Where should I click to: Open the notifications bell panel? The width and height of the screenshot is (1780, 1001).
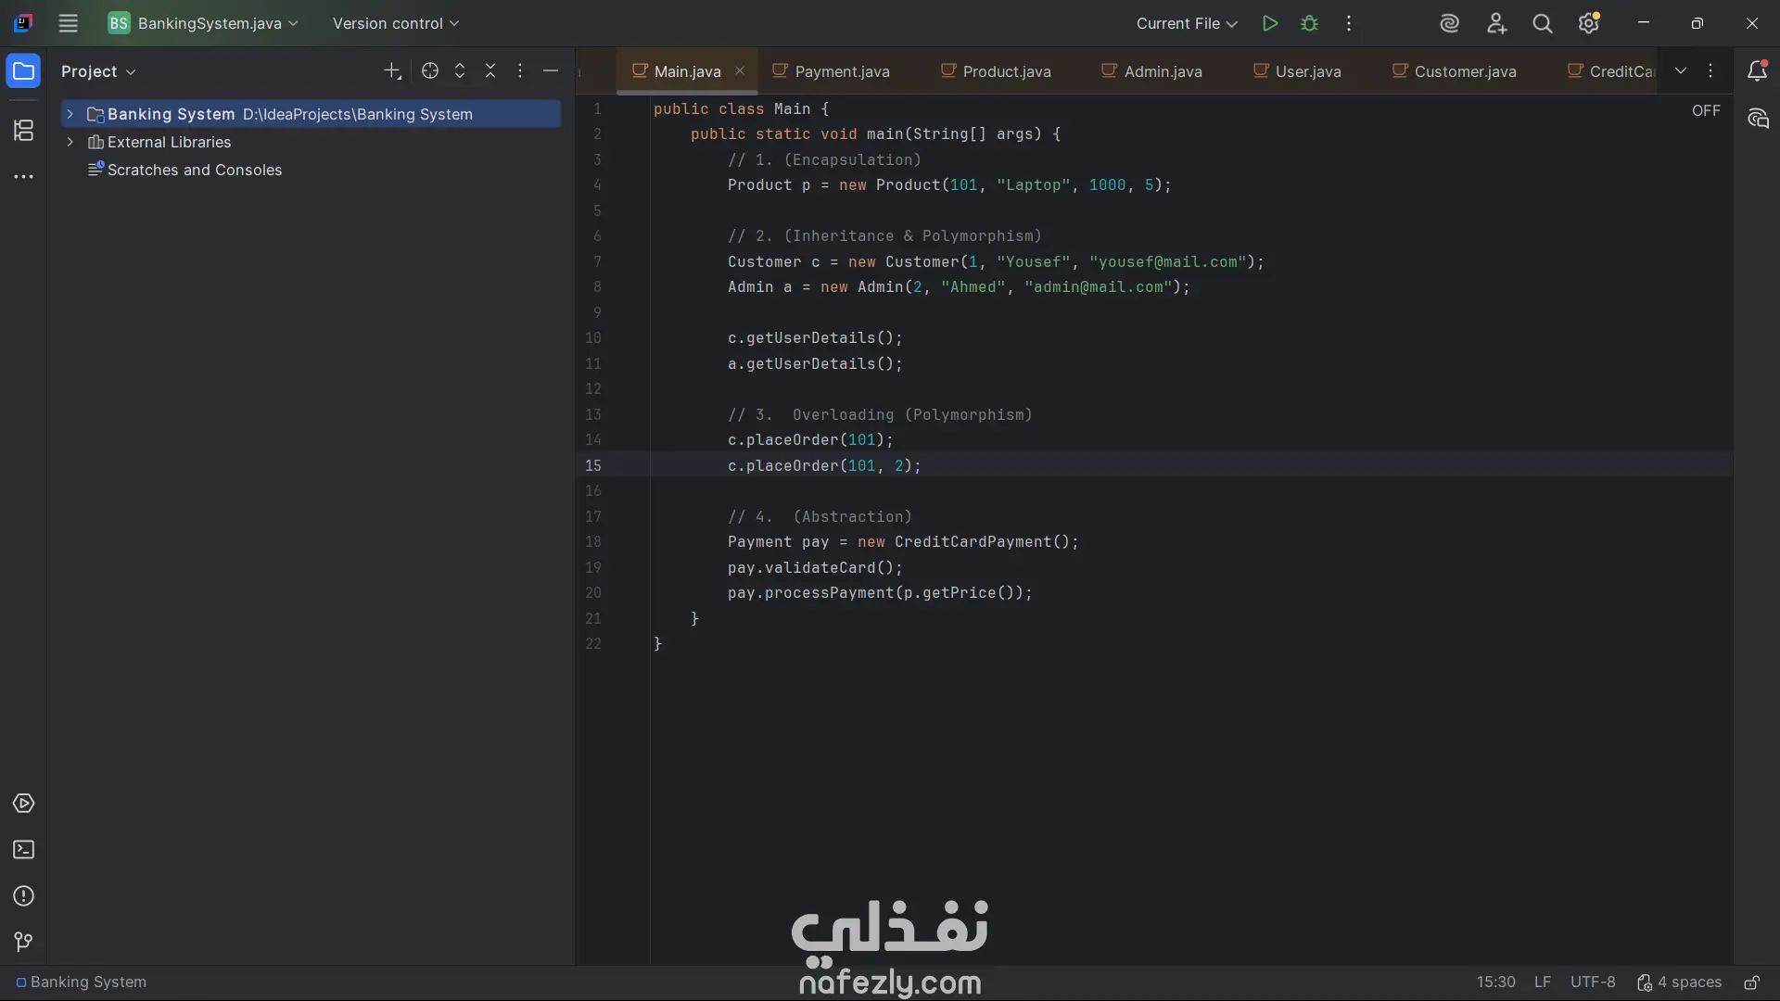pos(1757,71)
